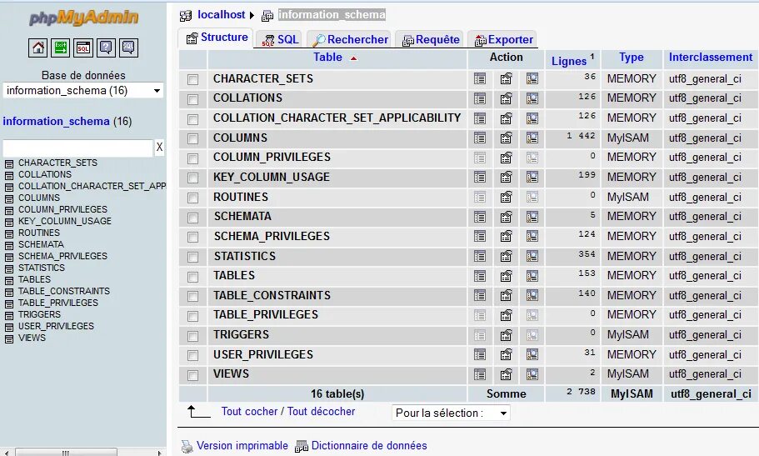Viewport: 759px width, 456px height.
Task: Open the phpMyAdmin documentation icon
Action: coord(106,48)
